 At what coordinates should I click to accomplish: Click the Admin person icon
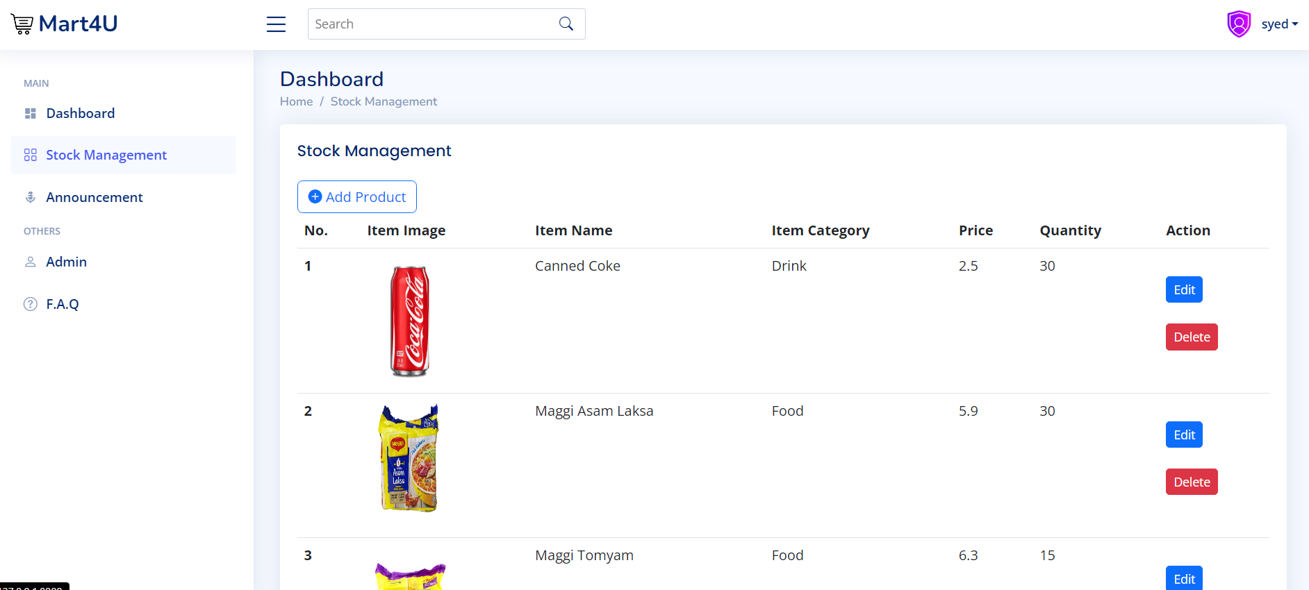click(31, 262)
